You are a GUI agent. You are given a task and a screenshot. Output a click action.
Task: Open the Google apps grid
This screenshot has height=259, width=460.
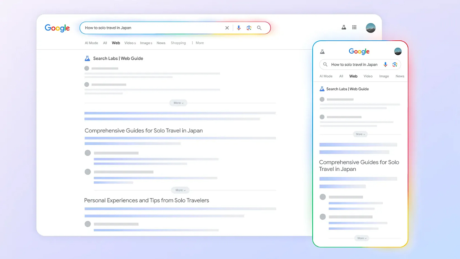pos(354,27)
